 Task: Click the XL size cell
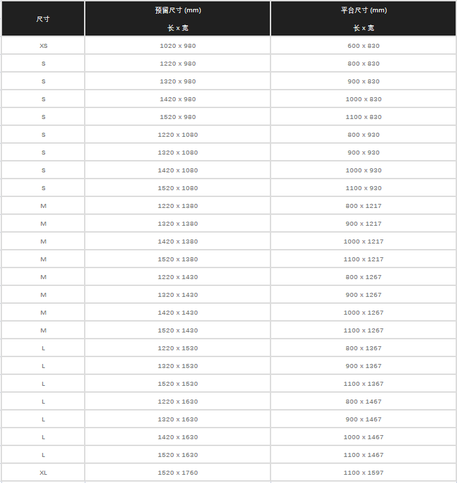43,473
